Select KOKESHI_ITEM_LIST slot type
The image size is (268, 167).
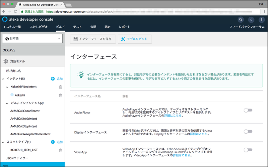[x=24, y=150]
